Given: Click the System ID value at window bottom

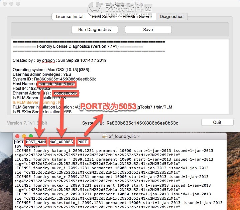Looking at the screenshot, I should 142,123.
